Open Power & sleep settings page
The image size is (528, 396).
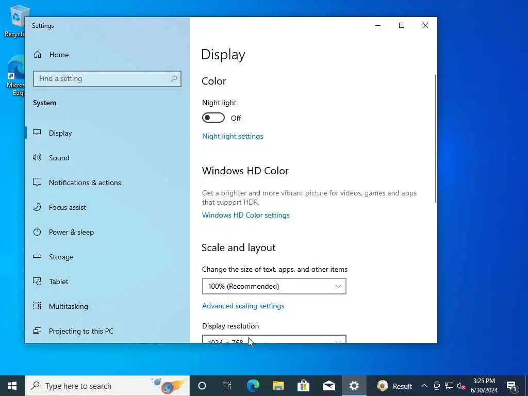[x=107, y=232]
